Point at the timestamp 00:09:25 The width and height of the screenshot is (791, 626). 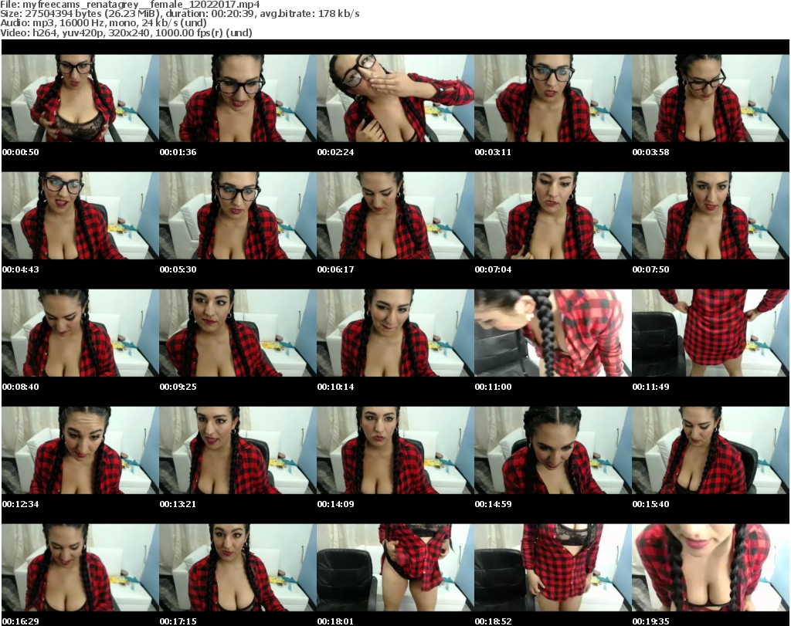pyautogui.click(x=178, y=387)
